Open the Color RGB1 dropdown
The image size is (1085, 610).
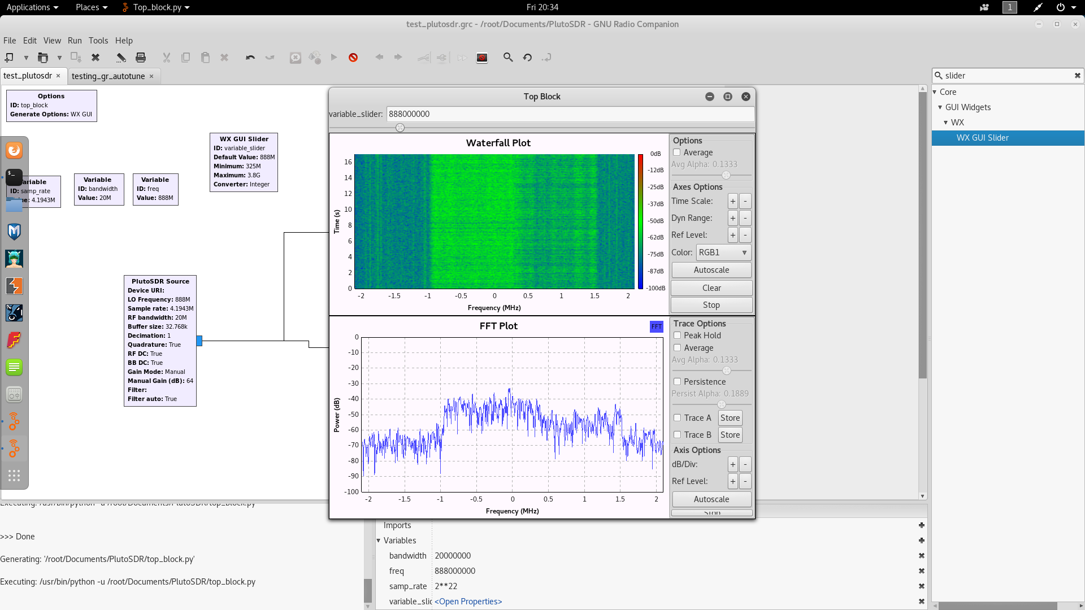point(723,252)
